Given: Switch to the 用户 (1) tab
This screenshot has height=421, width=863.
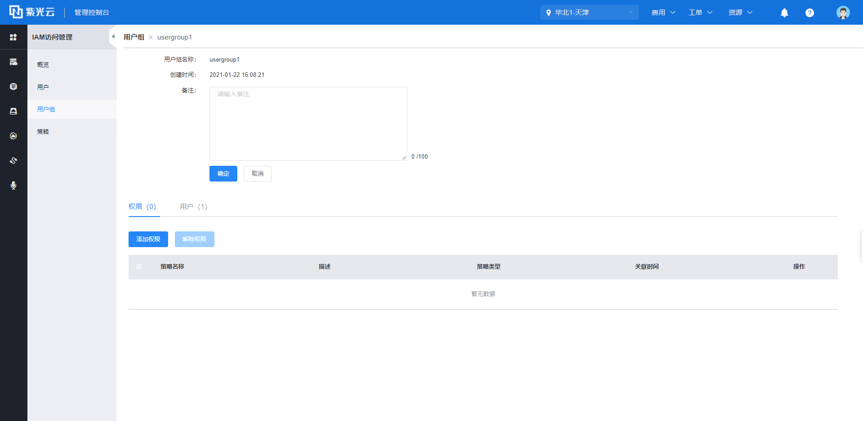Looking at the screenshot, I should [193, 207].
